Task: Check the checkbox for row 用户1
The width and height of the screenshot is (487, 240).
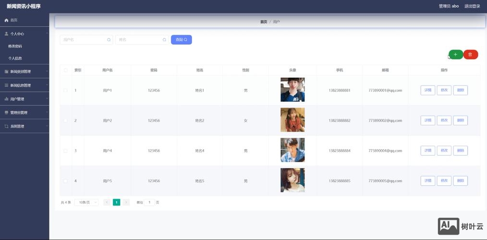Action: 66,90
